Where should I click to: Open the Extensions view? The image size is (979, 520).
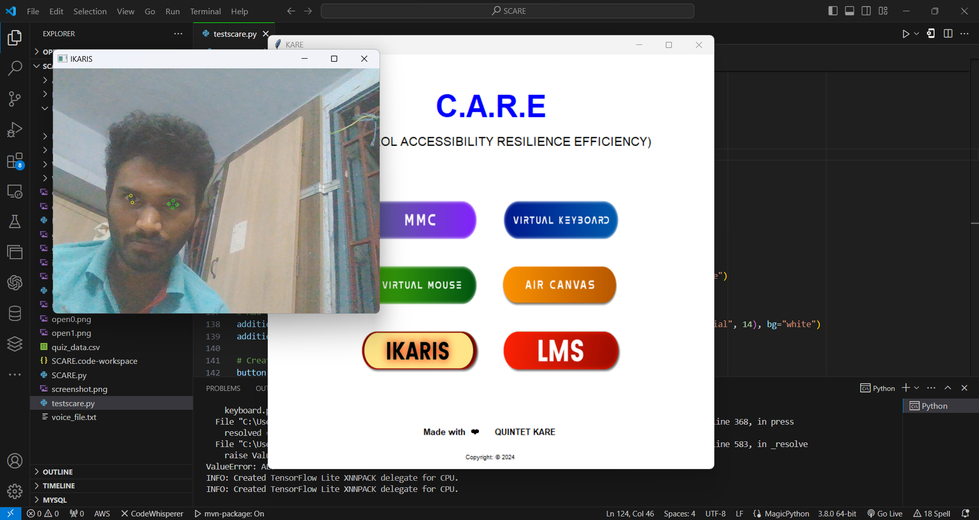[15, 160]
